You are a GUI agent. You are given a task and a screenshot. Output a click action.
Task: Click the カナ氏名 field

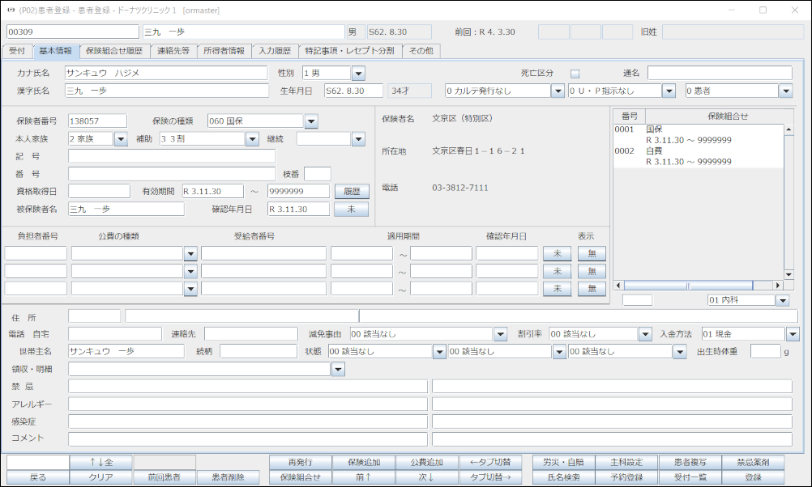pyautogui.click(x=166, y=74)
